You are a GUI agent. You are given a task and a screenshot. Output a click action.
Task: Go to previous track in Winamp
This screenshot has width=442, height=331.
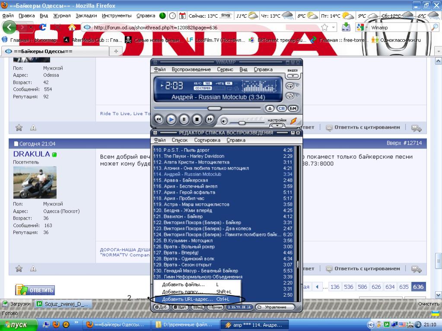[x=159, y=119]
